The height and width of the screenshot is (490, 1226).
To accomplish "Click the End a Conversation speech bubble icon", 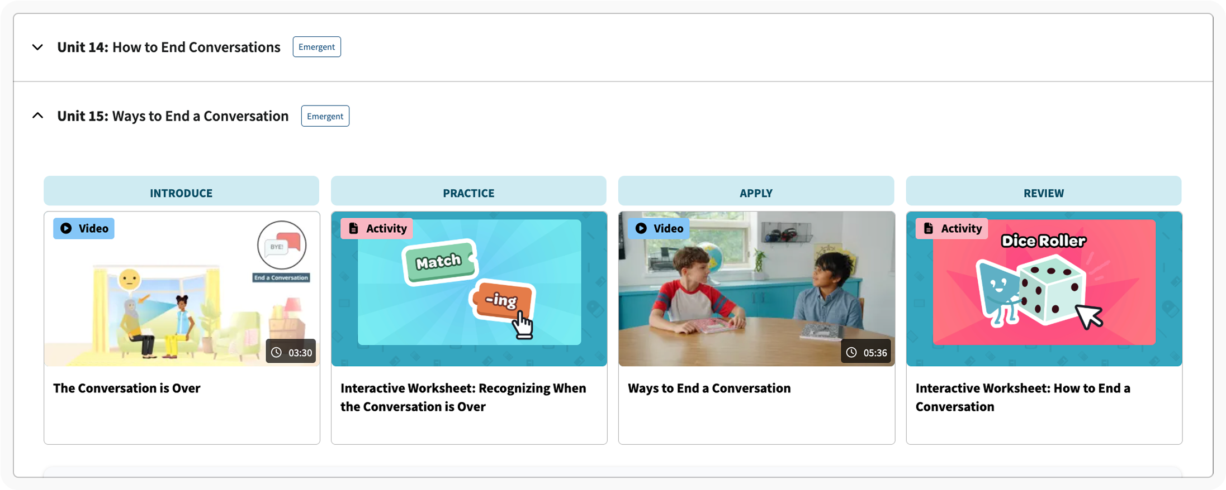I will tap(282, 246).
